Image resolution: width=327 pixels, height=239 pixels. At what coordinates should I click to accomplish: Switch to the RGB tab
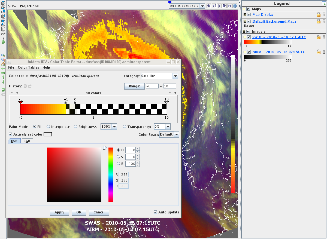27,141
